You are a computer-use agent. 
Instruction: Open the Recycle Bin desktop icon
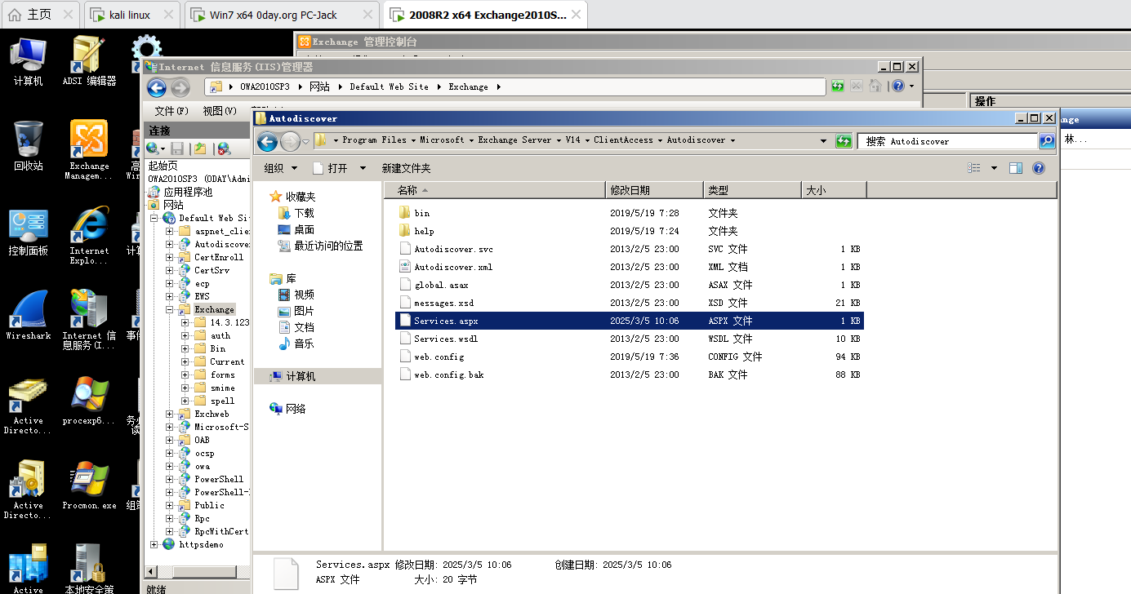(29, 146)
